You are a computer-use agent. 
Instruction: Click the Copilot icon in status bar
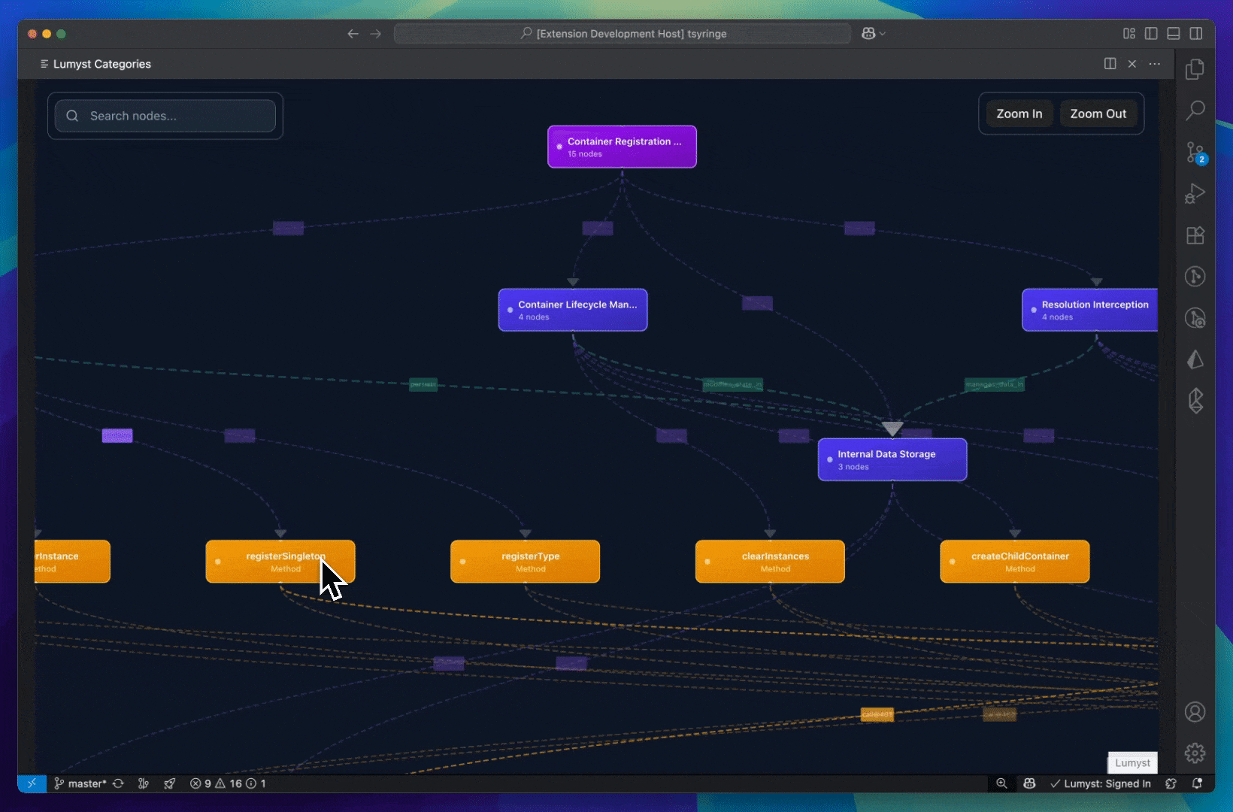point(1029,783)
